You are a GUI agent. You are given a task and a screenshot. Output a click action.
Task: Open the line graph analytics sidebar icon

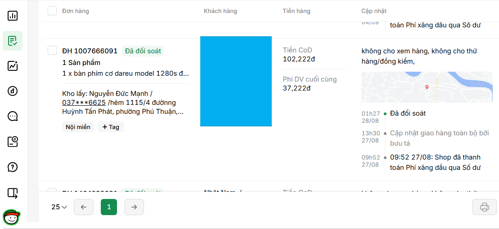click(x=13, y=66)
